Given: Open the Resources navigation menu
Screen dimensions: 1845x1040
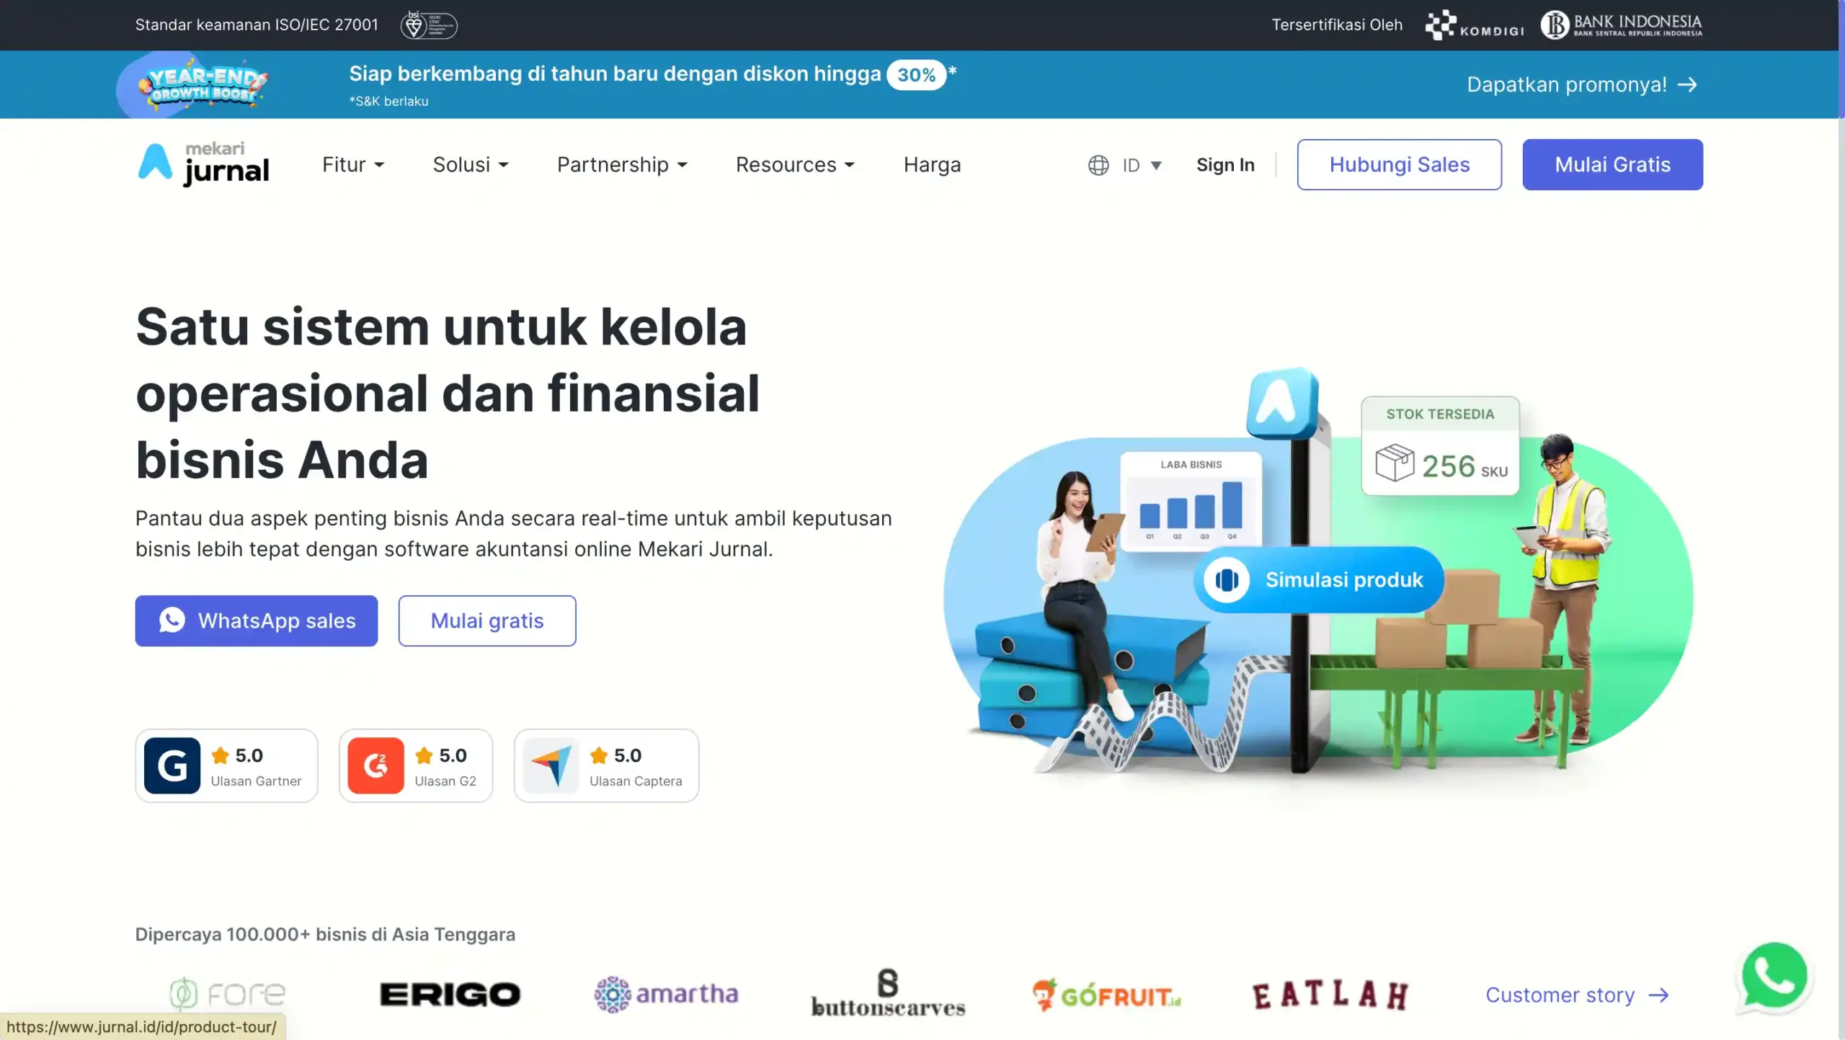Looking at the screenshot, I should pyautogui.click(x=794, y=164).
